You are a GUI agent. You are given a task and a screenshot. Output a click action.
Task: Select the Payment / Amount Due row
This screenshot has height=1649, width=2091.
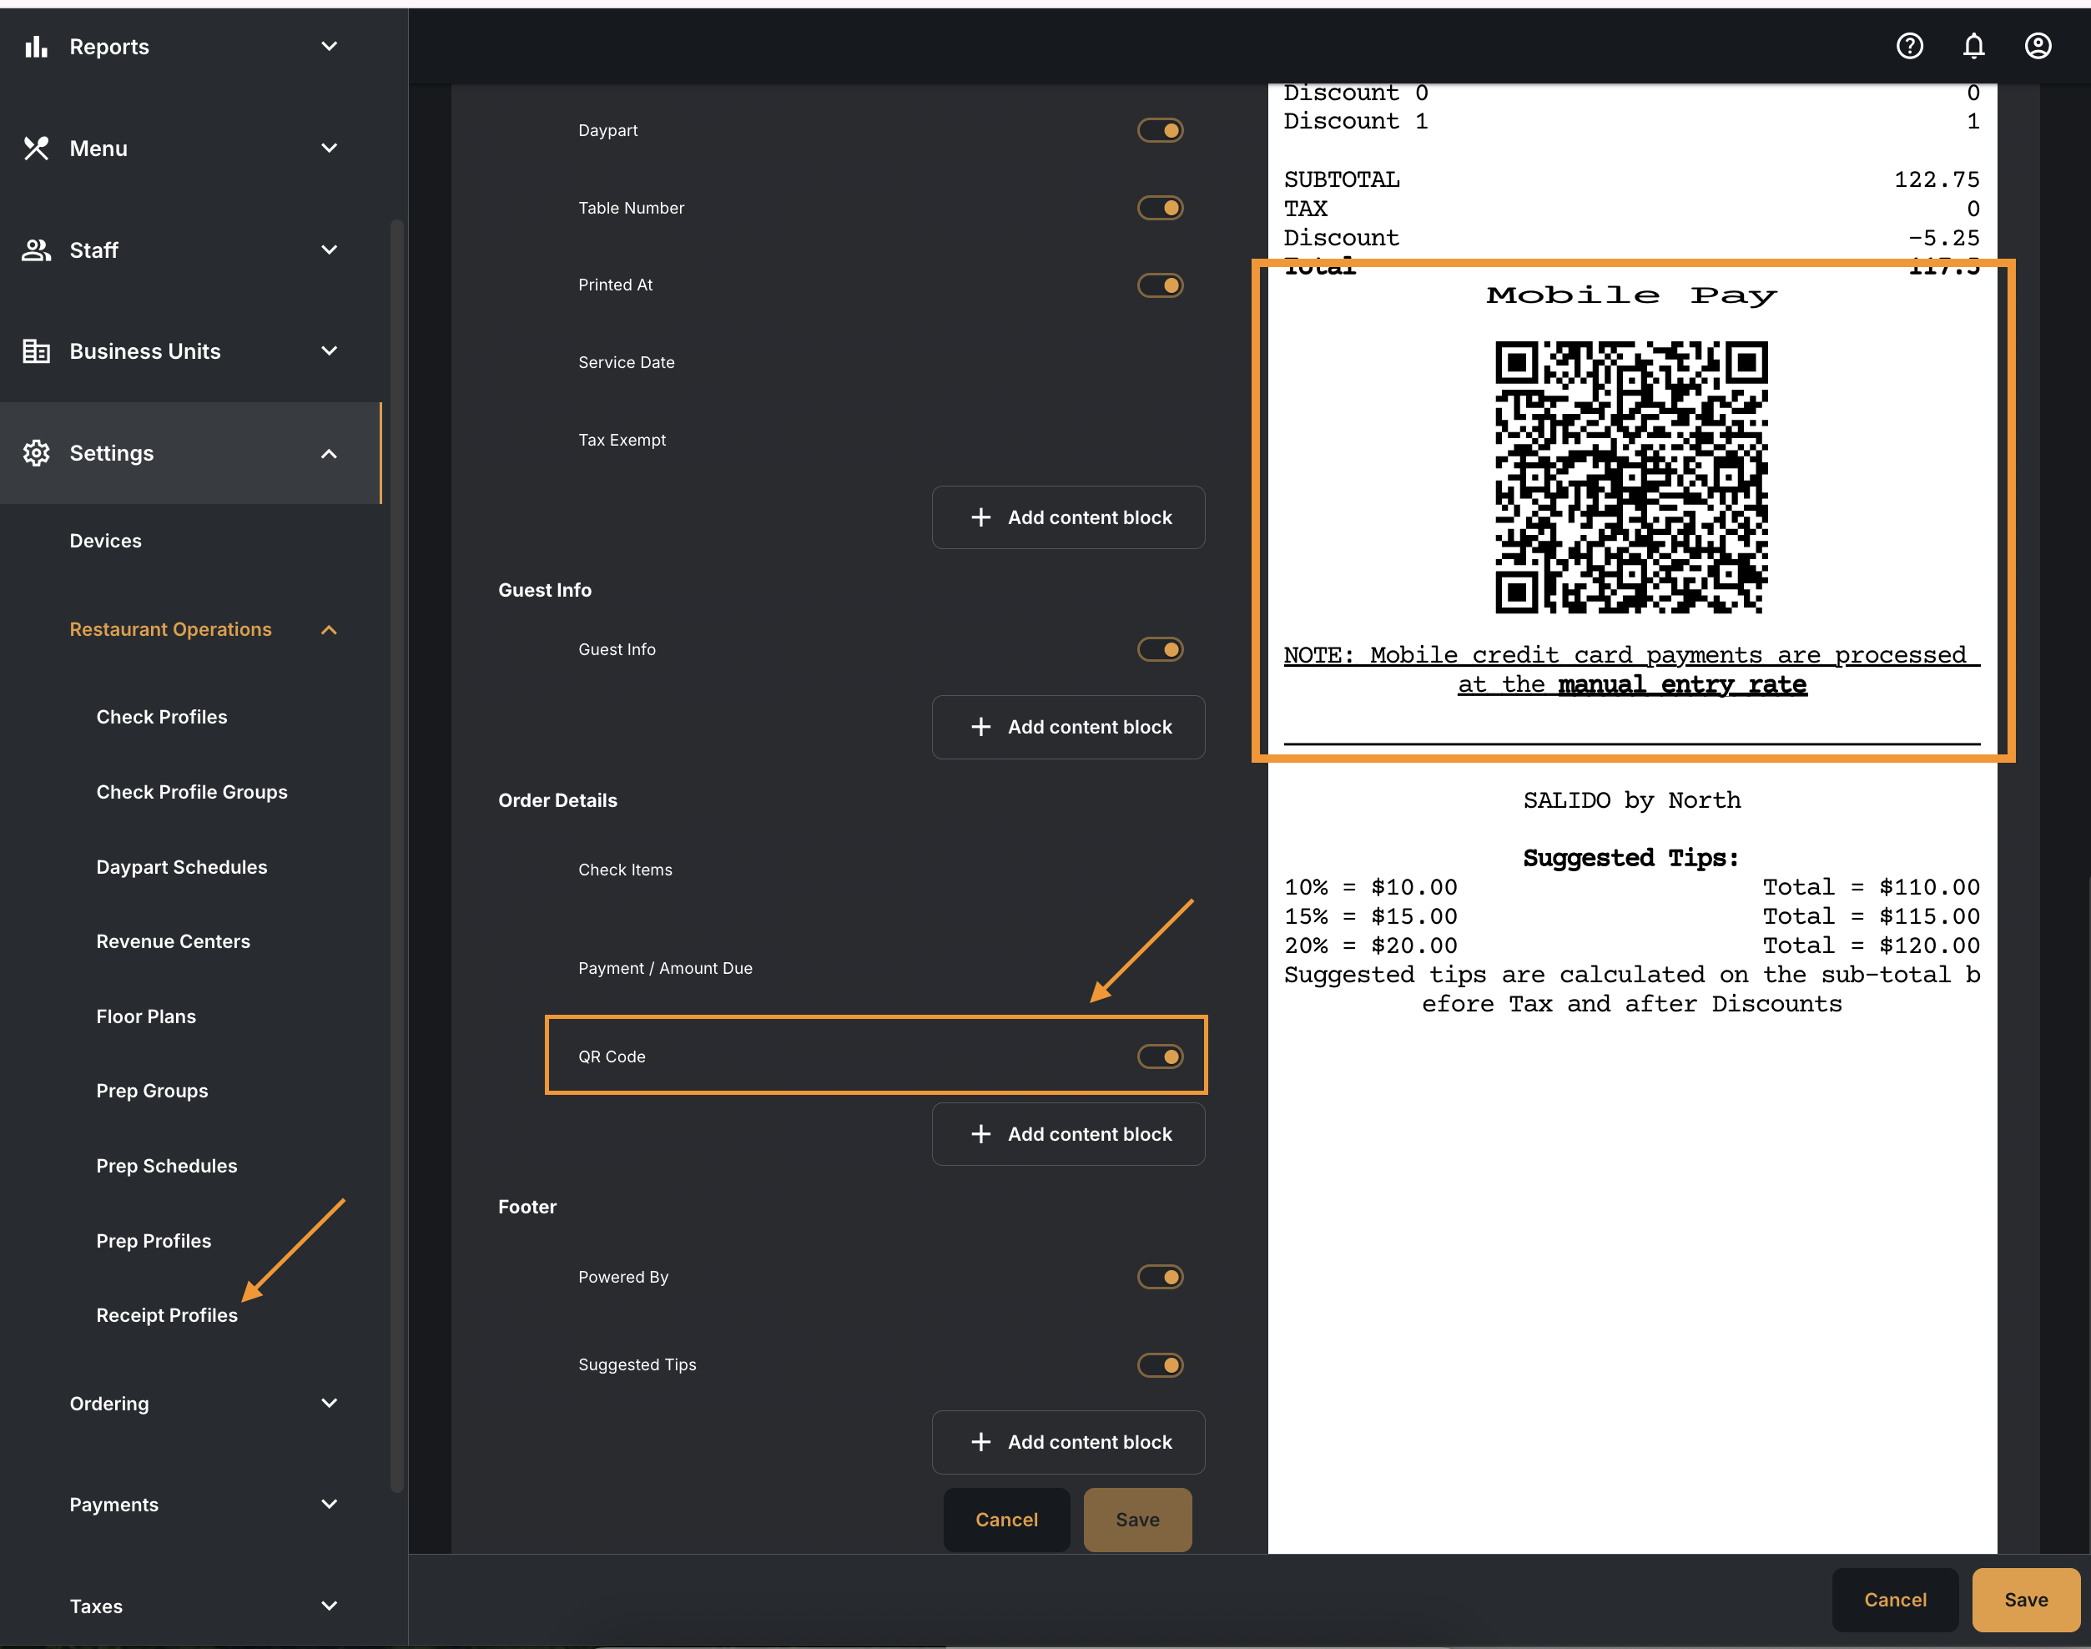pyautogui.click(x=665, y=968)
